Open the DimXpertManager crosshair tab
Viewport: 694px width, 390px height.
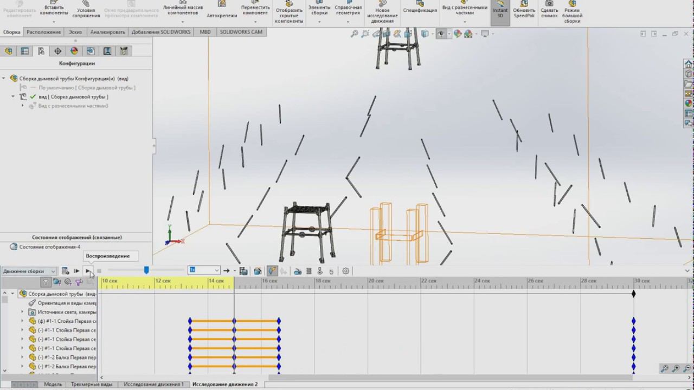(x=58, y=51)
